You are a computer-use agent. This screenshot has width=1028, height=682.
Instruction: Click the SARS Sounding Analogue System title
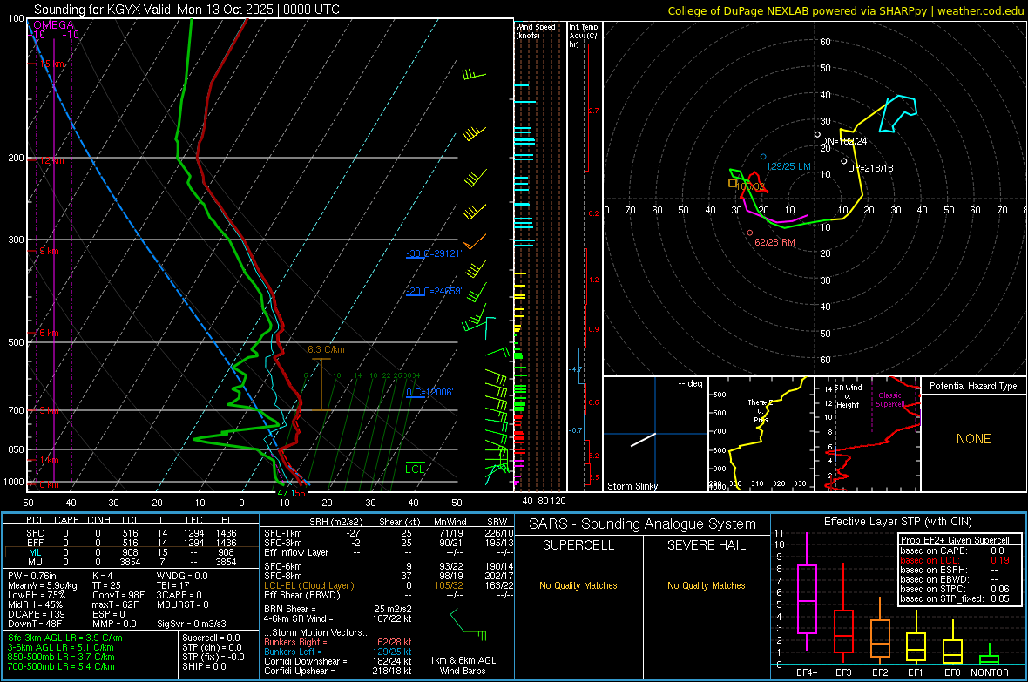[643, 524]
